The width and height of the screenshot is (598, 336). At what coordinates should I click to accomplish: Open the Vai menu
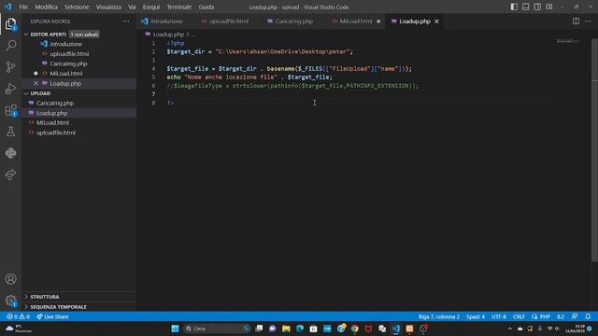(132, 7)
